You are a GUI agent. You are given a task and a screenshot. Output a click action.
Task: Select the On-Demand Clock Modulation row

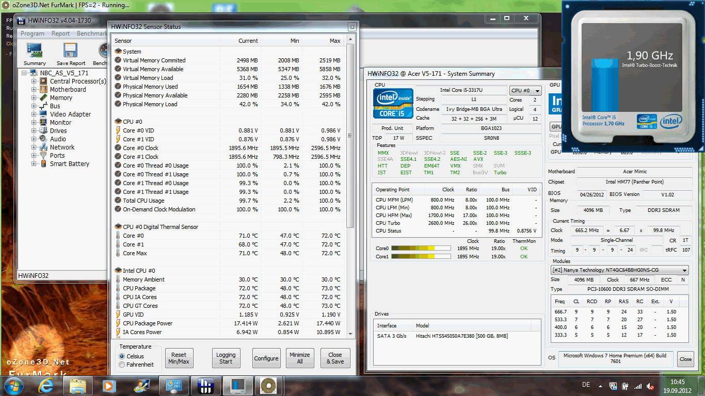(x=228, y=209)
